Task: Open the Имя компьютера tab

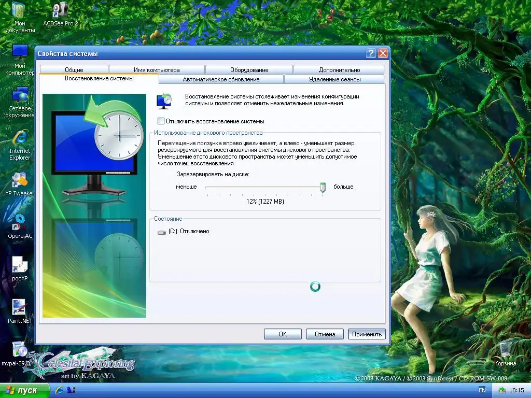Action: click(157, 70)
